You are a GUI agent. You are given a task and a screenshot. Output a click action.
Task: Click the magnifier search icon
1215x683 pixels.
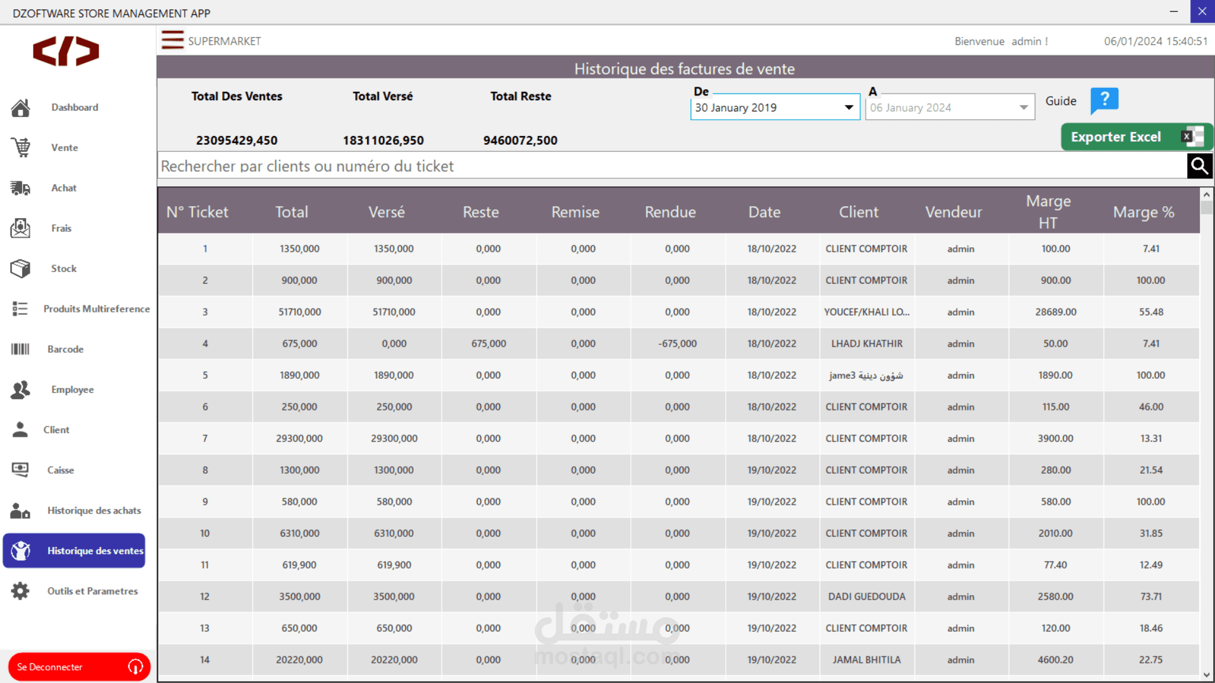coord(1199,166)
